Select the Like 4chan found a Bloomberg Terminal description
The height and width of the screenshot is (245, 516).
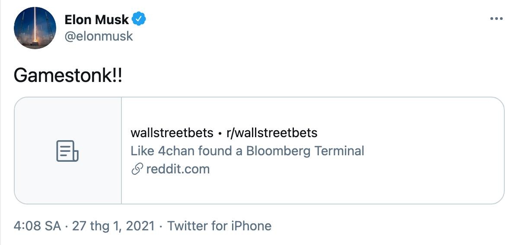coord(247,151)
